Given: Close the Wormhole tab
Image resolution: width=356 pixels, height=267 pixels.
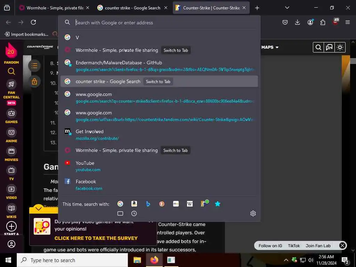Looking at the screenshot, I should click(x=88, y=8).
